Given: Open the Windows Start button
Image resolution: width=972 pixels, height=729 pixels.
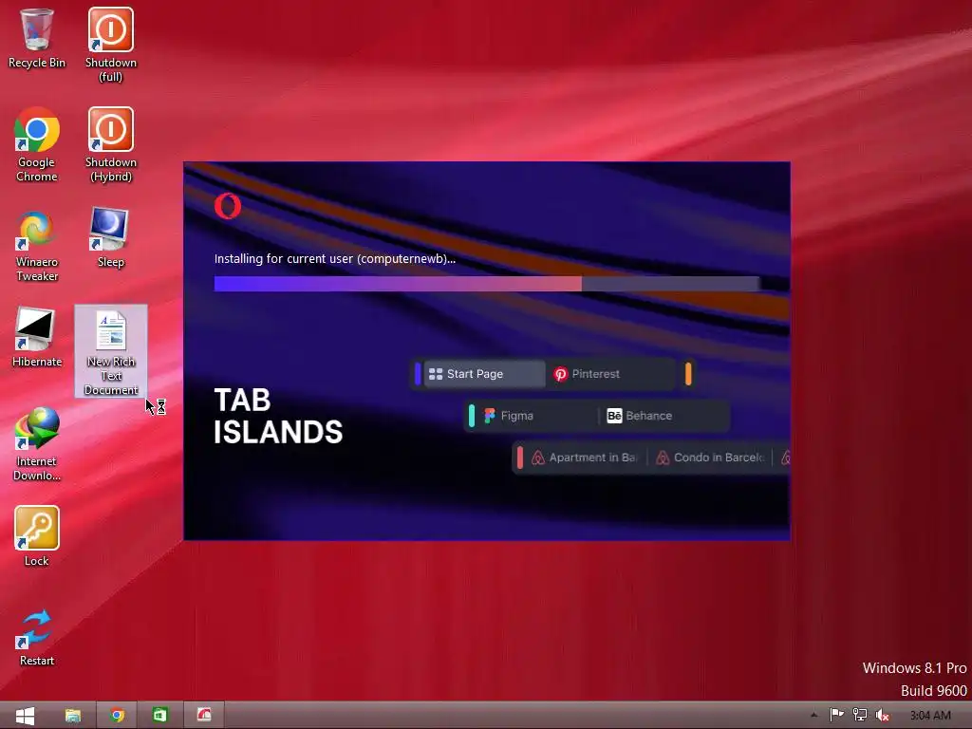Looking at the screenshot, I should tap(24, 716).
